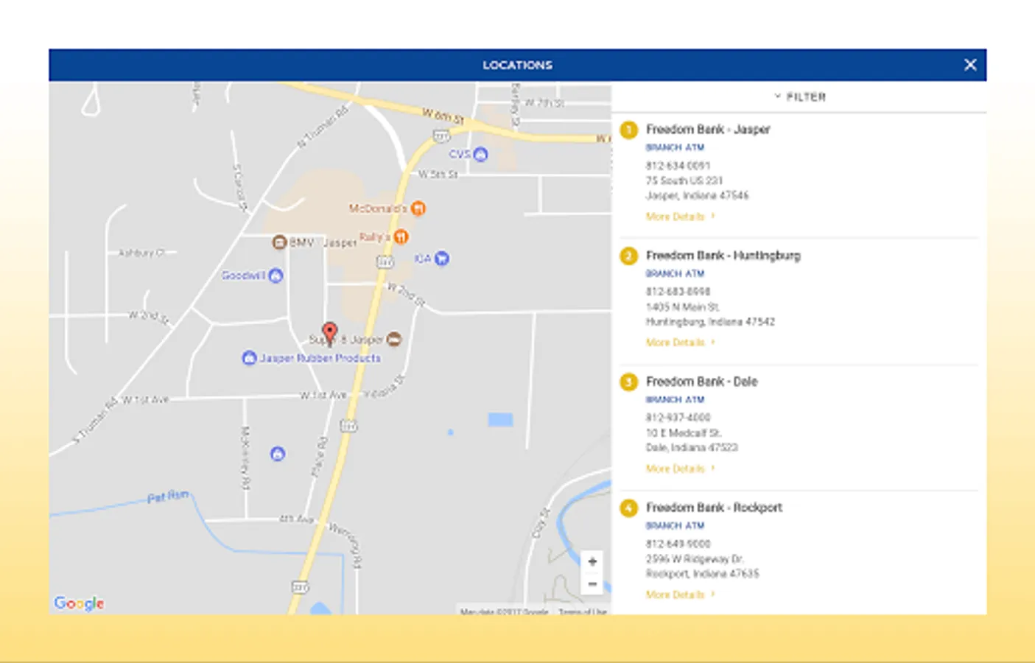1035x663 pixels.
Task: Click the red location pin on map
Action: click(x=330, y=333)
